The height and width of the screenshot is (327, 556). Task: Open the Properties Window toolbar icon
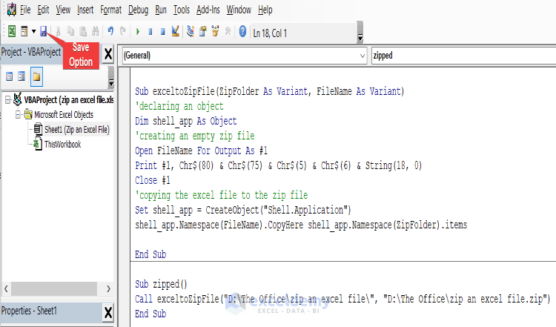(x=202, y=32)
